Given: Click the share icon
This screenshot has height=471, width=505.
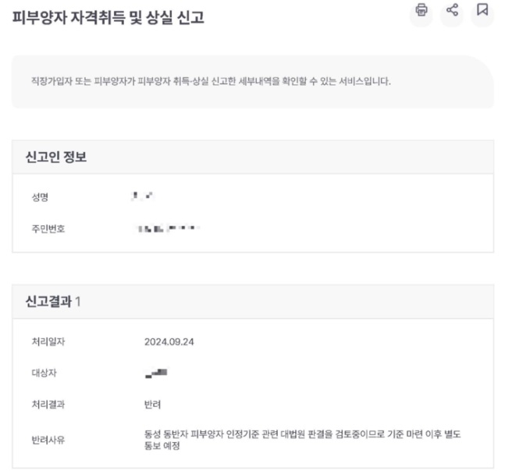Looking at the screenshot, I should pyautogui.click(x=452, y=10).
